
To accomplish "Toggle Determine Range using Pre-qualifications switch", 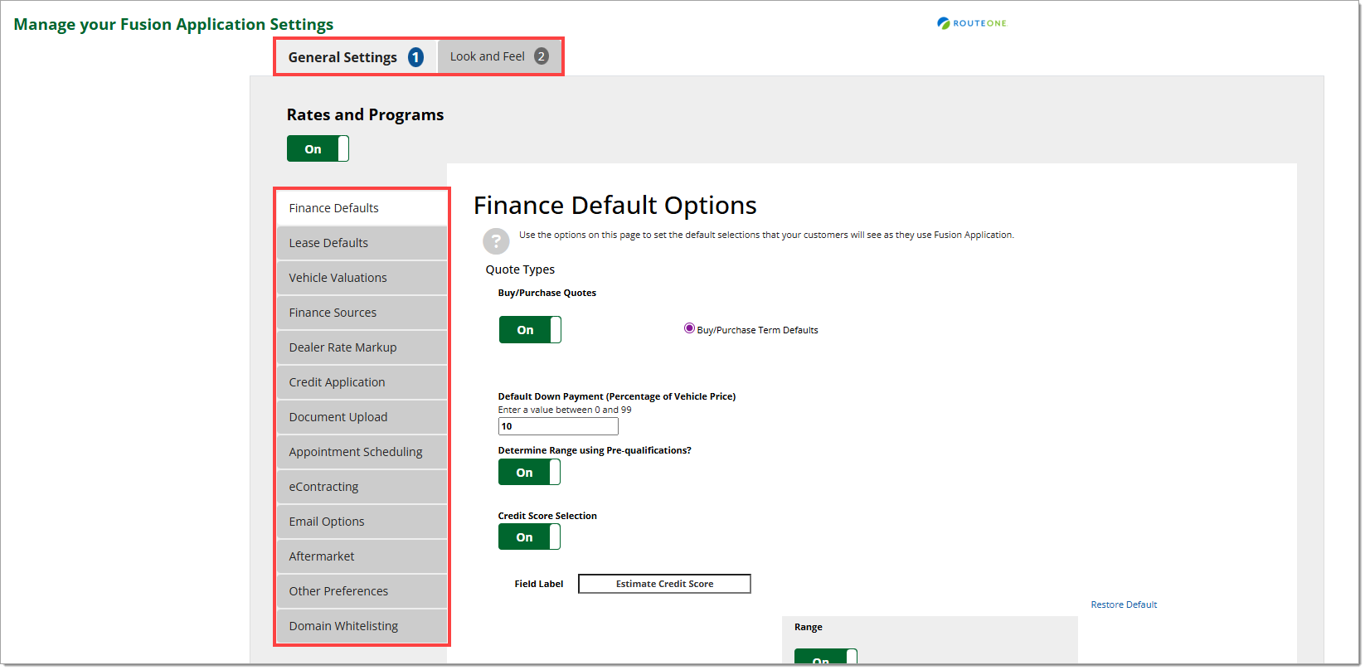I will (x=529, y=473).
